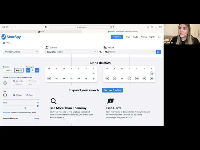
Task: Click Subscribe to search other cabins link
Action: pyautogui.click(x=7, y=112)
